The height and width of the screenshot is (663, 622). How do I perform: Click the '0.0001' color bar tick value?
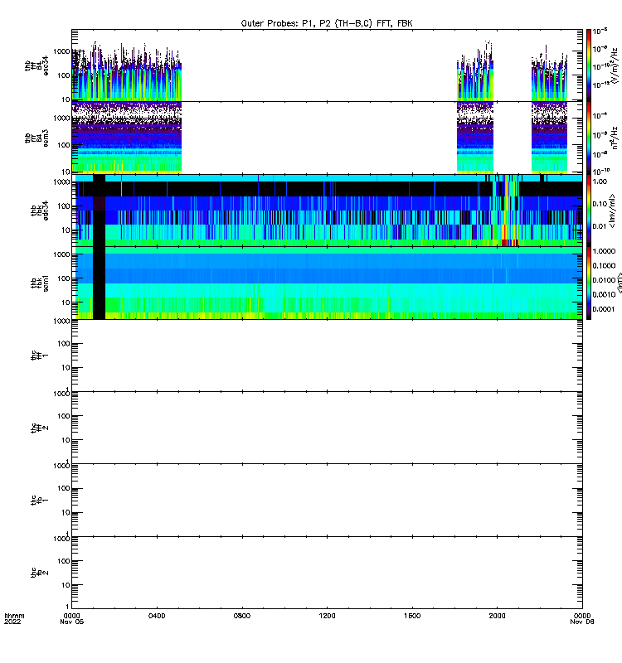604,309
